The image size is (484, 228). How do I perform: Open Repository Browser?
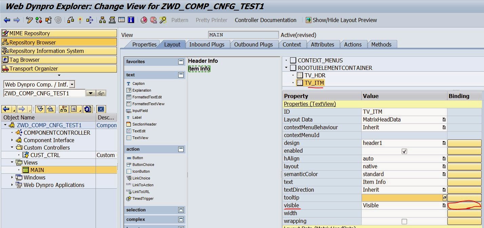point(59,42)
